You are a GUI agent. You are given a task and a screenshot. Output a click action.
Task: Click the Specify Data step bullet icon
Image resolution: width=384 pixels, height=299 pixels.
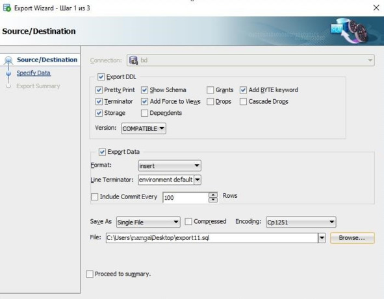tap(8, 73)
